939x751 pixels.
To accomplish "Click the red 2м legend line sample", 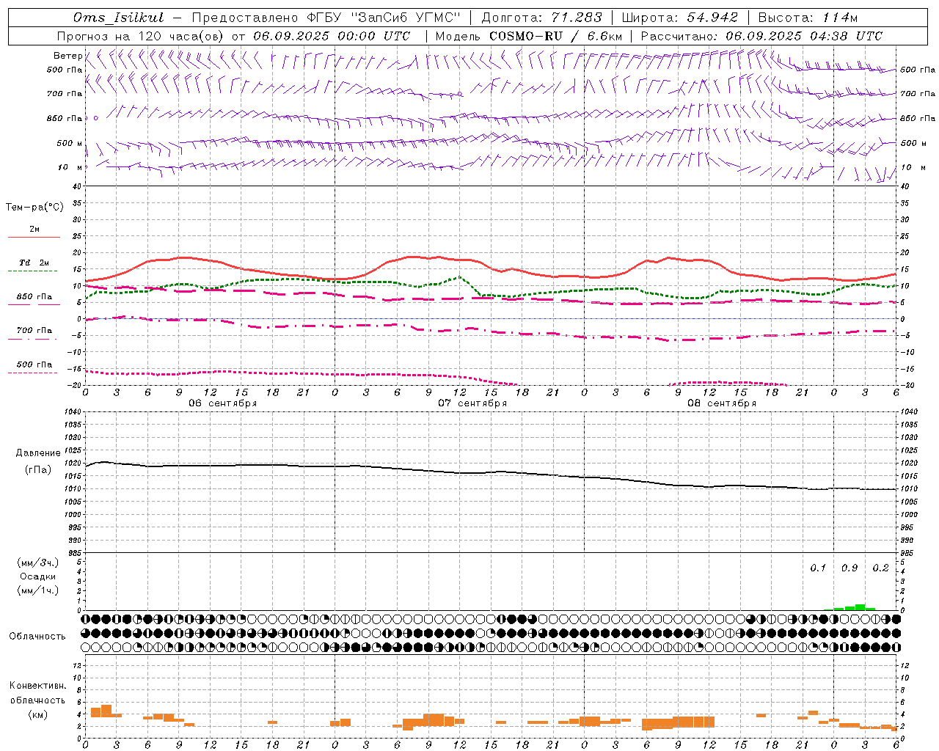I will 34,238.
